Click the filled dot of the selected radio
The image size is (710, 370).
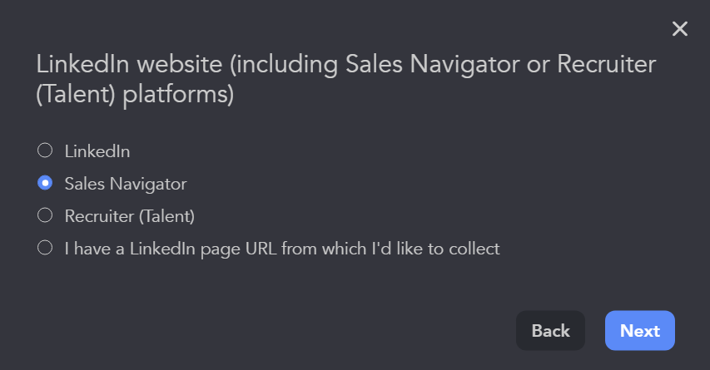point(45,183)
